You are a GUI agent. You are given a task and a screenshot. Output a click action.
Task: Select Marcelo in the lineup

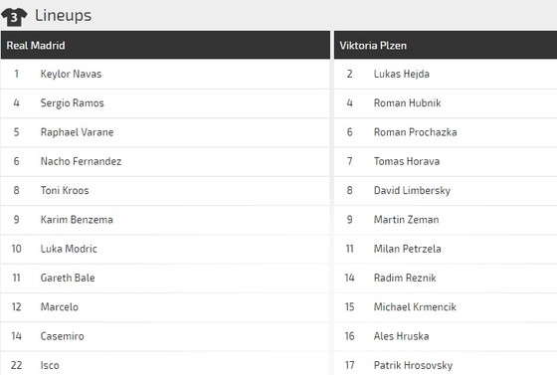pyautogui.click(x=60, y=306)
